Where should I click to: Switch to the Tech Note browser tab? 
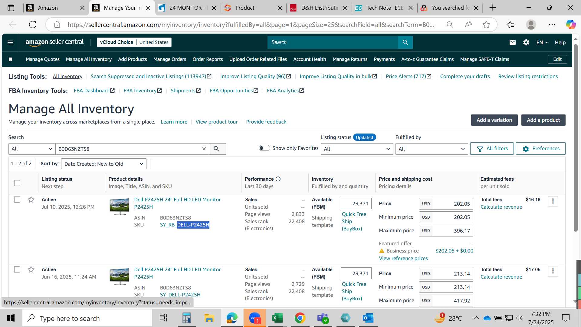click(384, 8)
